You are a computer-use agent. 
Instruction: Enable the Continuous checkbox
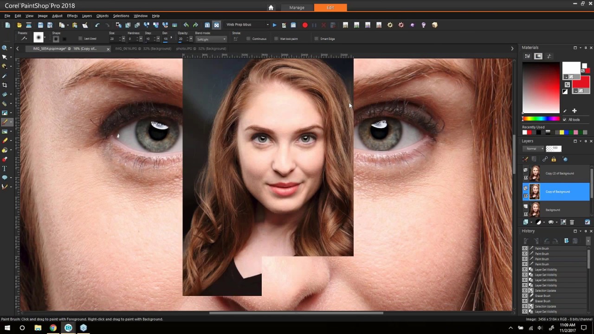click(x=248, y=39)
